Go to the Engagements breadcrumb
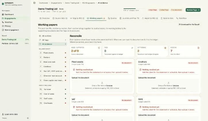This screenshot has width=208, height=121. coord(56,3)
